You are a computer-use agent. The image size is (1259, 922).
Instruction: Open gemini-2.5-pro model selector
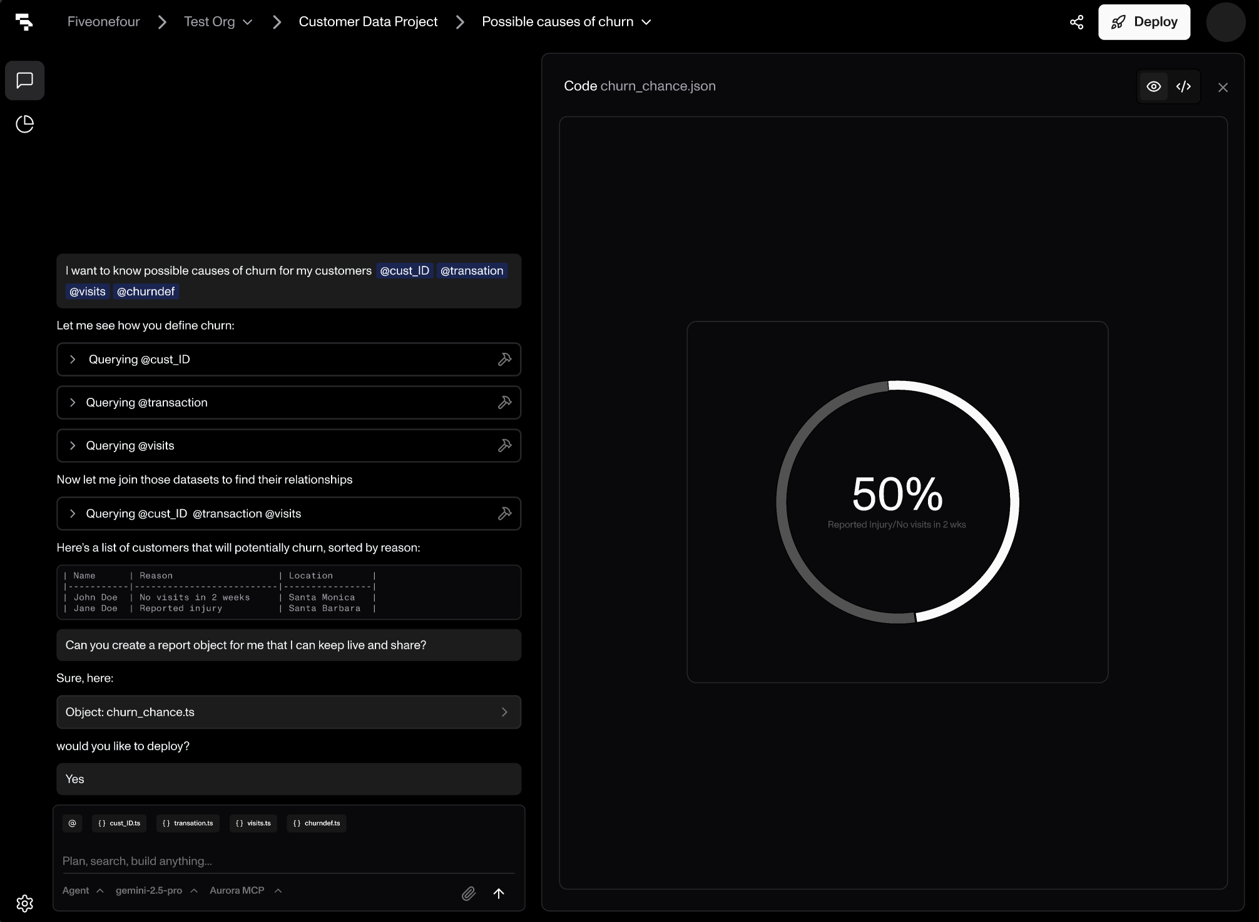[156, 890]
